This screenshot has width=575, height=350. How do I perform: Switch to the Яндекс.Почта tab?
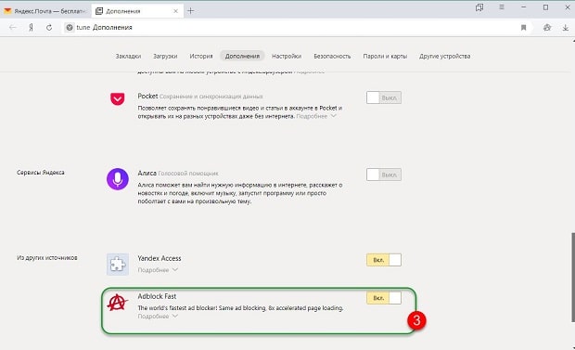45,11
